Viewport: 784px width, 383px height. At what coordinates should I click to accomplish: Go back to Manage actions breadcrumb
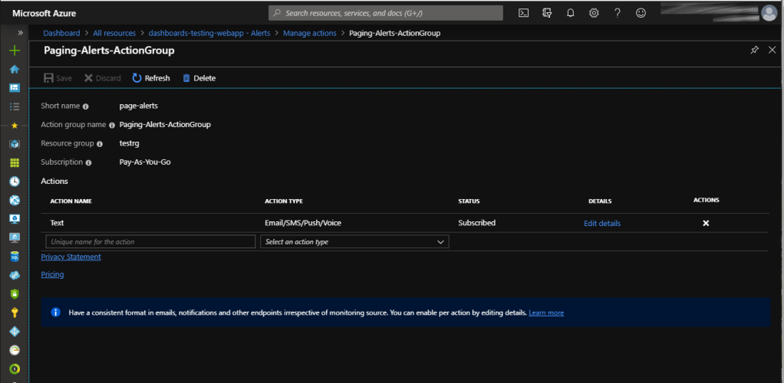(x=311, y=33)
